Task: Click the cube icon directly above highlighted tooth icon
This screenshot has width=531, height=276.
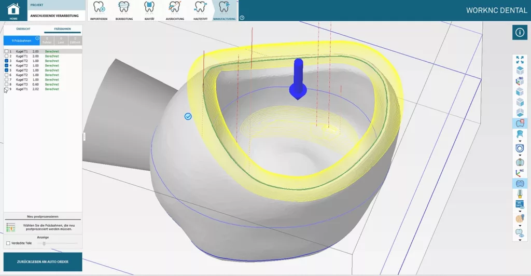Action: pos(520,113)
